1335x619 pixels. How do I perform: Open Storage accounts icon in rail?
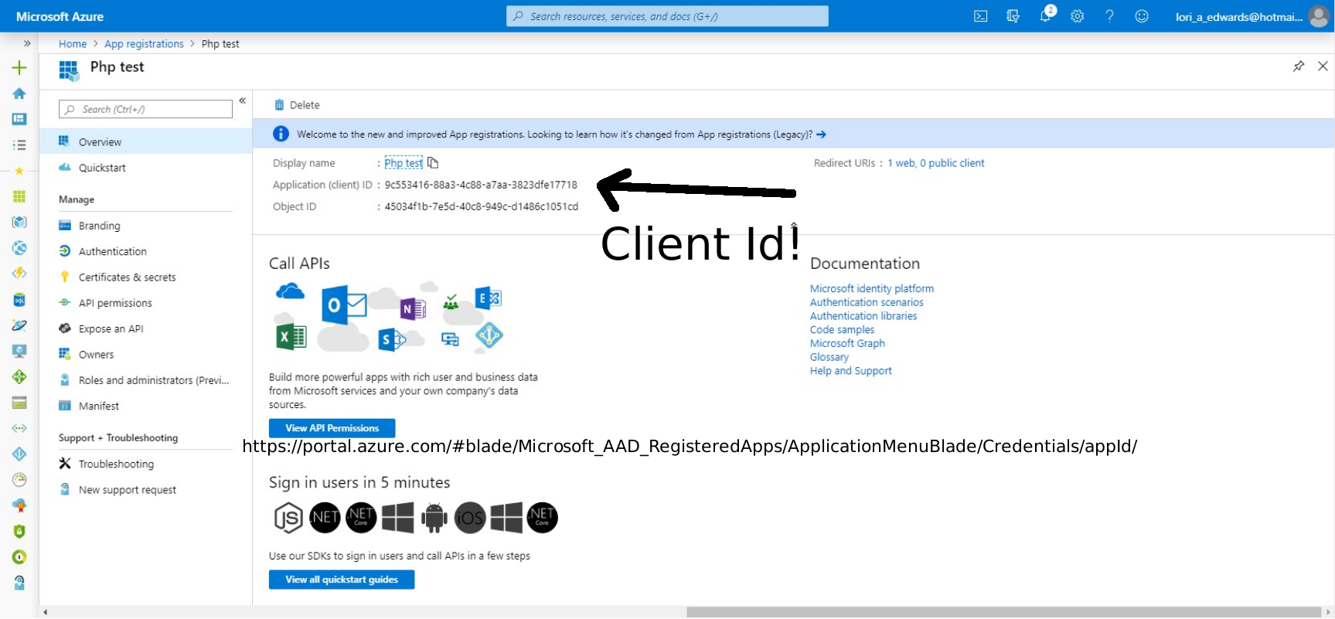19,403
